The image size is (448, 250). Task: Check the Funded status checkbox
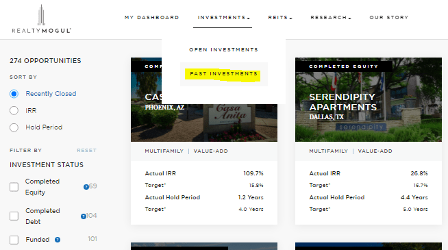tap(14, 240)
